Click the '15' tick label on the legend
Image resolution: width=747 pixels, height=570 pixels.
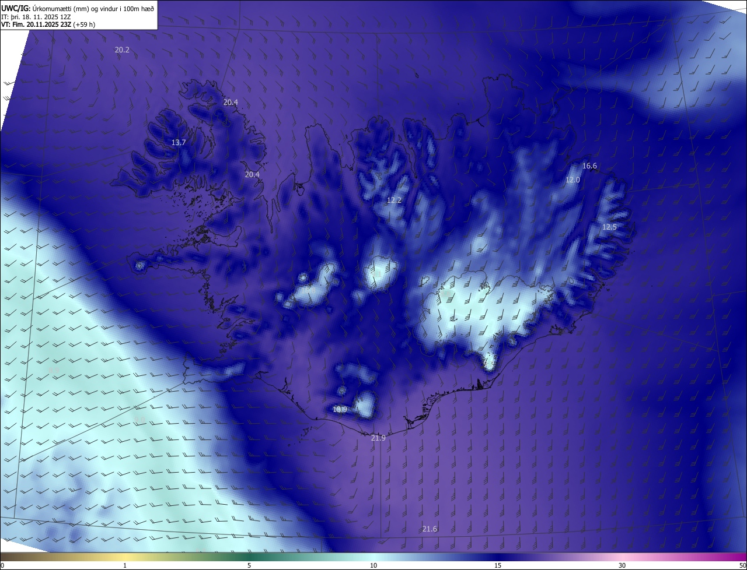498,566
